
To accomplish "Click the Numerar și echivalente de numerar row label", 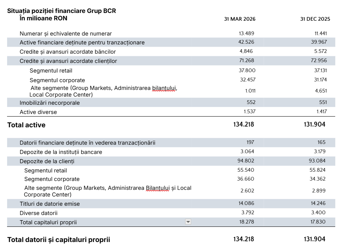I will 66,34.
